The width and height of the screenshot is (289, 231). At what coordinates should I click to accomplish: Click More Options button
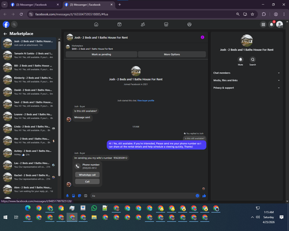click(x=172, y=54)
